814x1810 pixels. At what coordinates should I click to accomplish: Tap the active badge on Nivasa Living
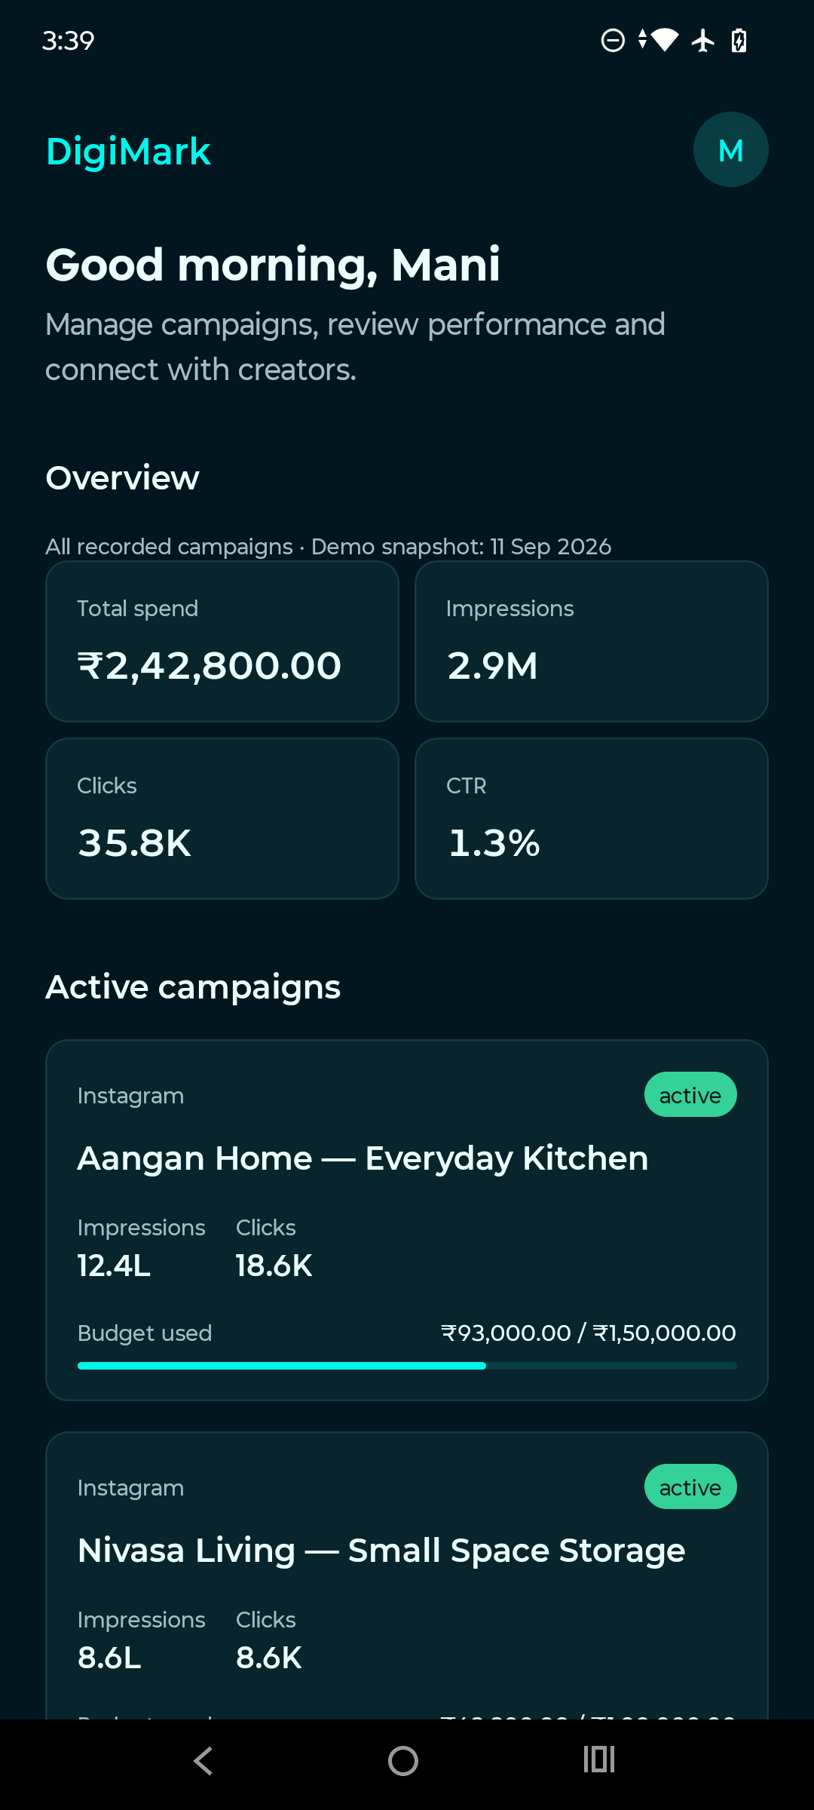click(690, 1486)
